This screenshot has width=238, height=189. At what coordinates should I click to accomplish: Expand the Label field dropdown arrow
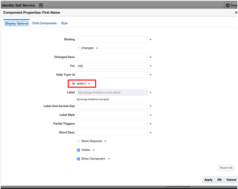[x=151, y=92]
